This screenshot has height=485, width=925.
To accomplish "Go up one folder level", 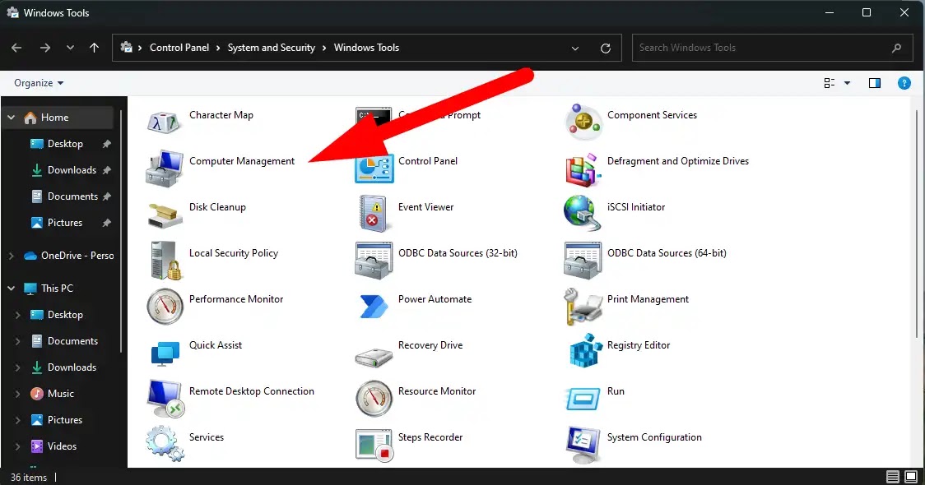I will coord(95,48).
